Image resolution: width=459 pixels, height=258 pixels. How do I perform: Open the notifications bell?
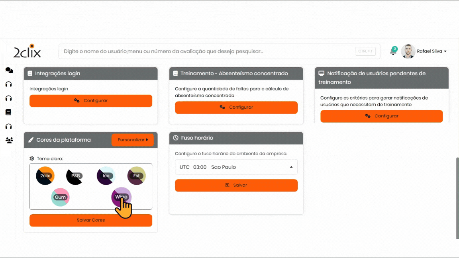pyautogui.click(x=393, y=52)
